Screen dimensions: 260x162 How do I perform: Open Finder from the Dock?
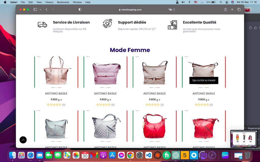point(12,155)
